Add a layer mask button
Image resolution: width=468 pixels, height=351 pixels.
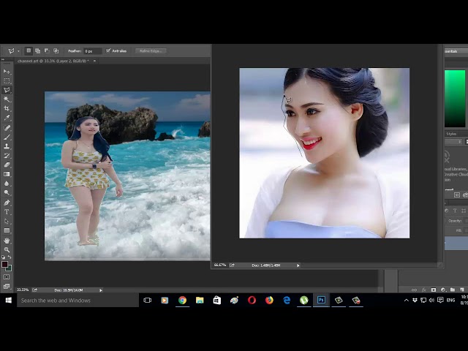(434, 290)
